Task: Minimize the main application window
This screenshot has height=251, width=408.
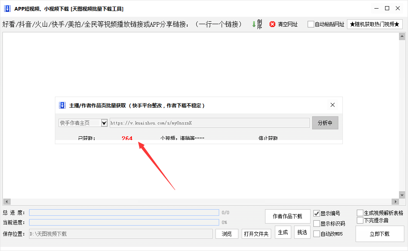Action: [376, 8]
